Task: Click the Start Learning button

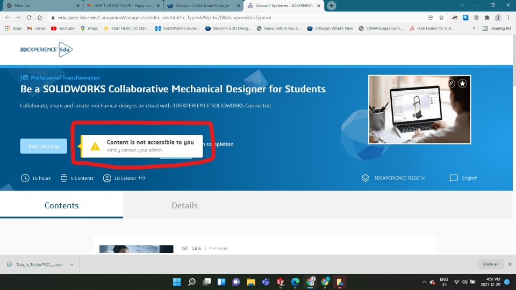Action: click(x=44, y=146)
